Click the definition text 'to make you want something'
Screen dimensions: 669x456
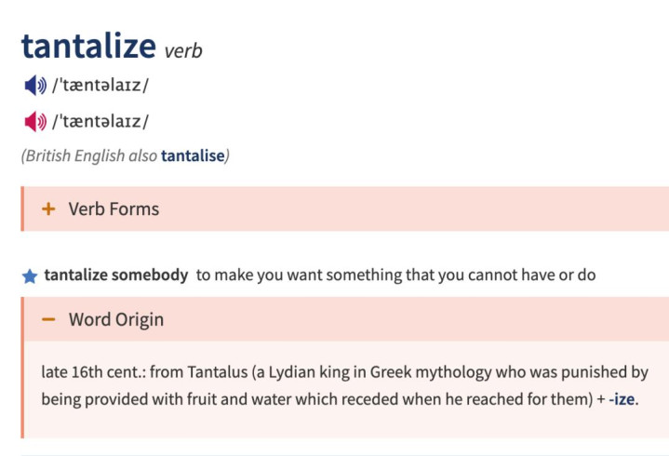pos(307,276)
